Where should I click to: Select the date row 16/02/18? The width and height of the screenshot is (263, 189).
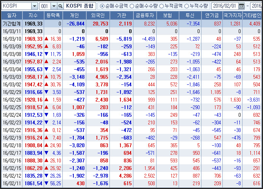(12, 145)
